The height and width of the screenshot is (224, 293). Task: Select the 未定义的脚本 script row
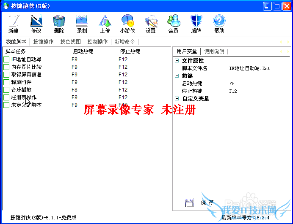click(87, 105)
